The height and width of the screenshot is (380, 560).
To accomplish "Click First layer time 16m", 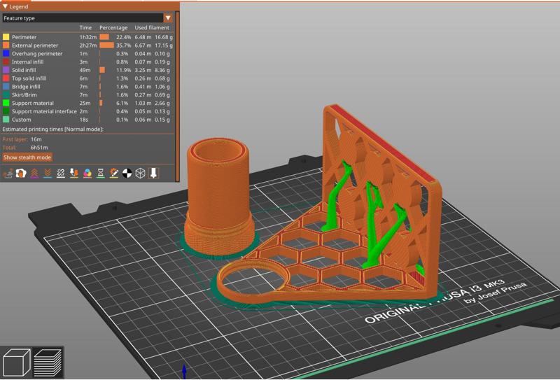I will [x=36, y=139].
